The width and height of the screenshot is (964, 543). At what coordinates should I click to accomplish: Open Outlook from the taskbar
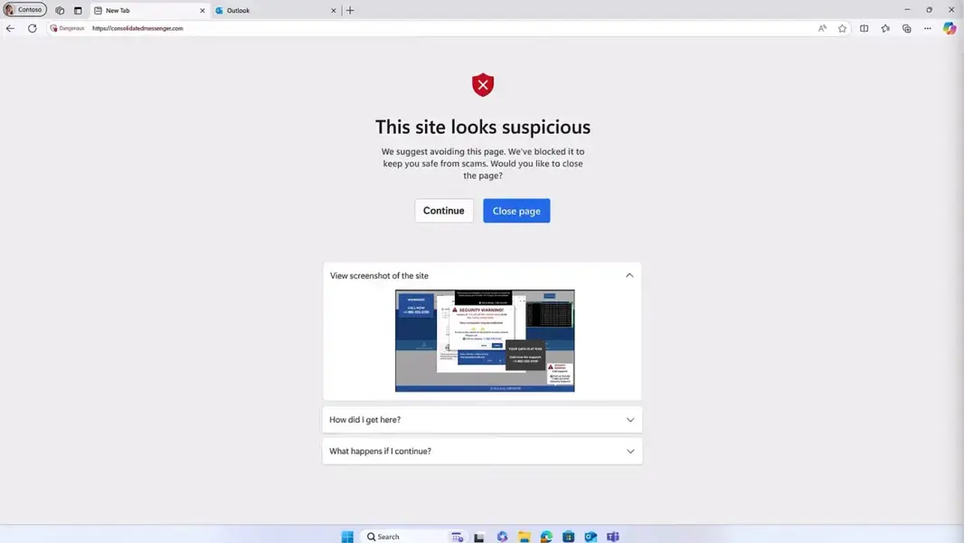pos(591,537)
